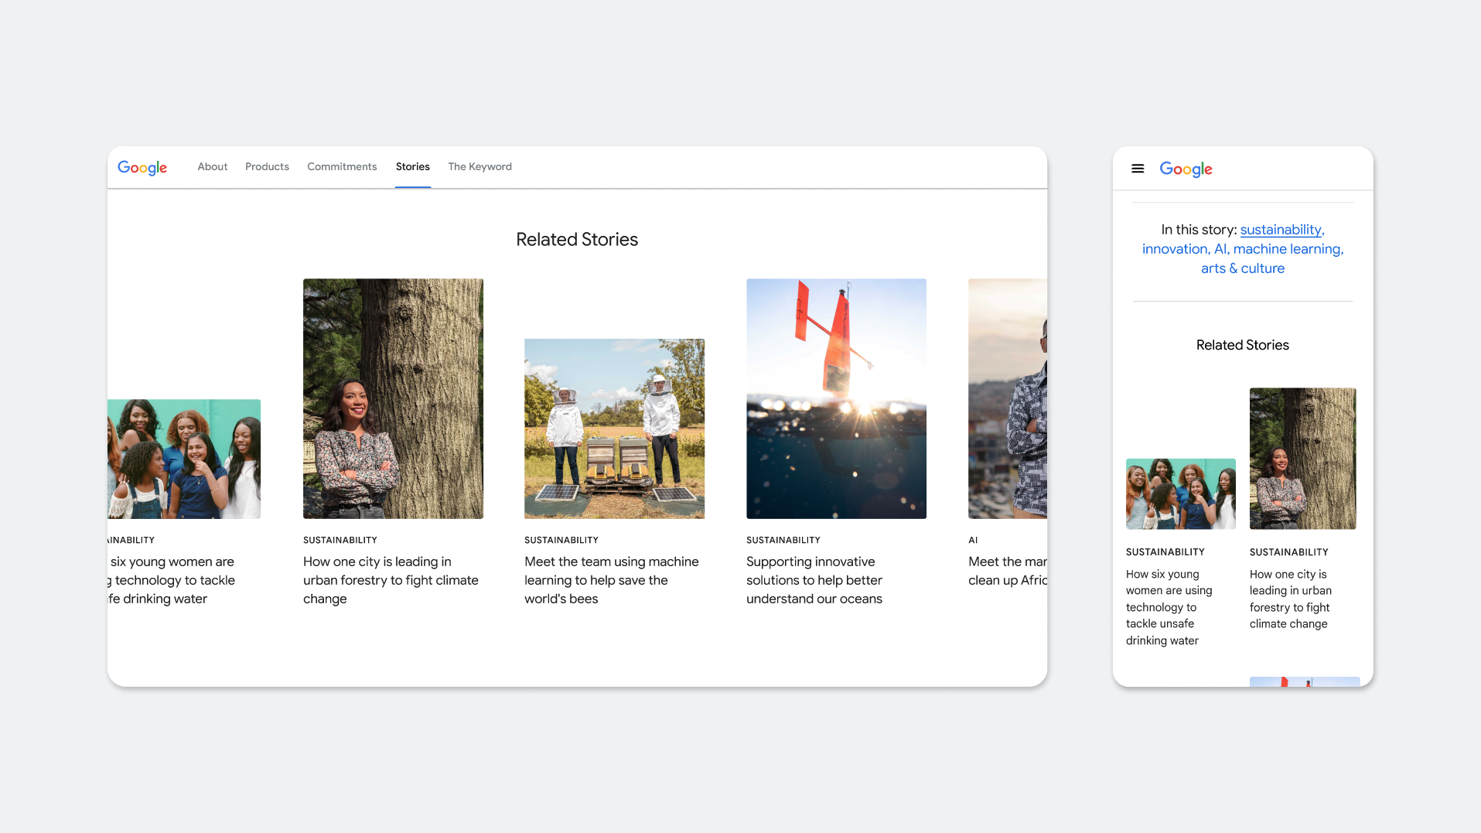Open The Keyword navigation link
This screenshot has height=833, width=1481.
click(x=479, y=166)
